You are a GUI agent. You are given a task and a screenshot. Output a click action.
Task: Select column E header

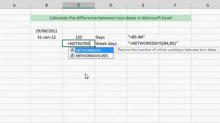tap(143, 5)
